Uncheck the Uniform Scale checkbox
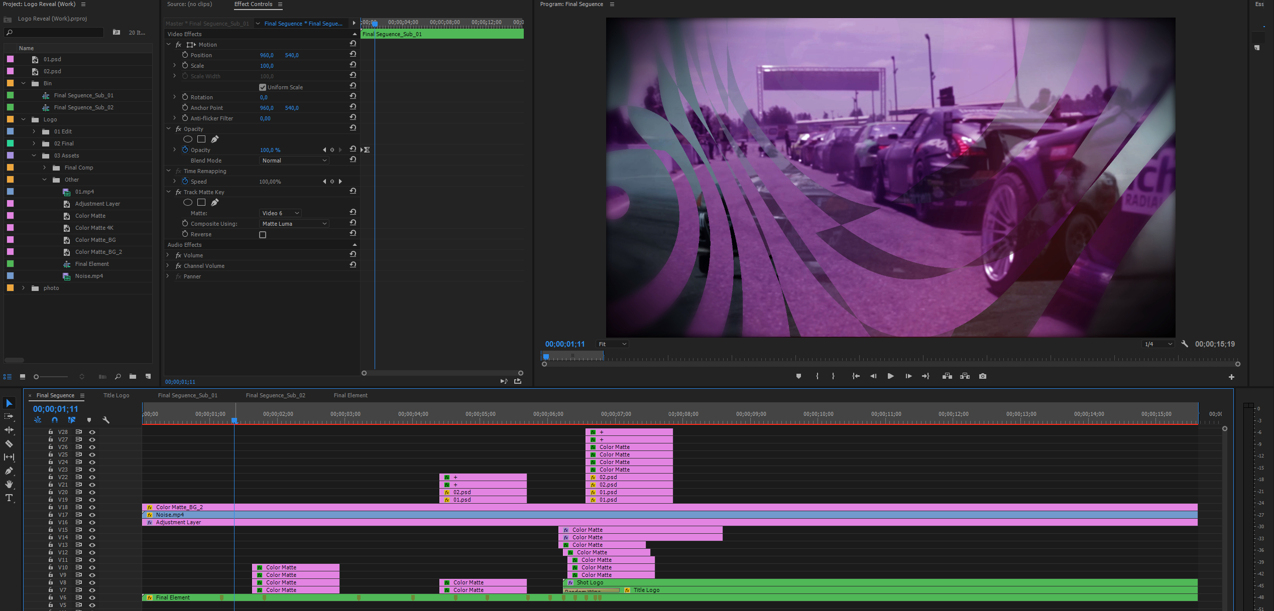The width and height of the screenshot is (1274, 611). tap(263, 87)
